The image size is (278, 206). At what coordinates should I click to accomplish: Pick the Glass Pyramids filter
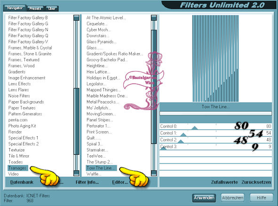(x=102, y=42)
